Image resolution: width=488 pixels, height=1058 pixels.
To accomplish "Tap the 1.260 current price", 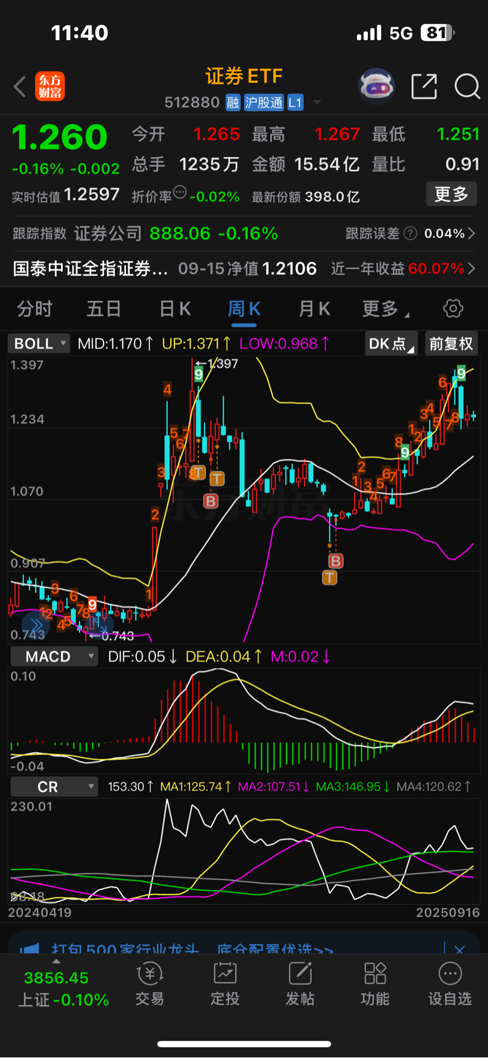I will click(x=60, y=137).
